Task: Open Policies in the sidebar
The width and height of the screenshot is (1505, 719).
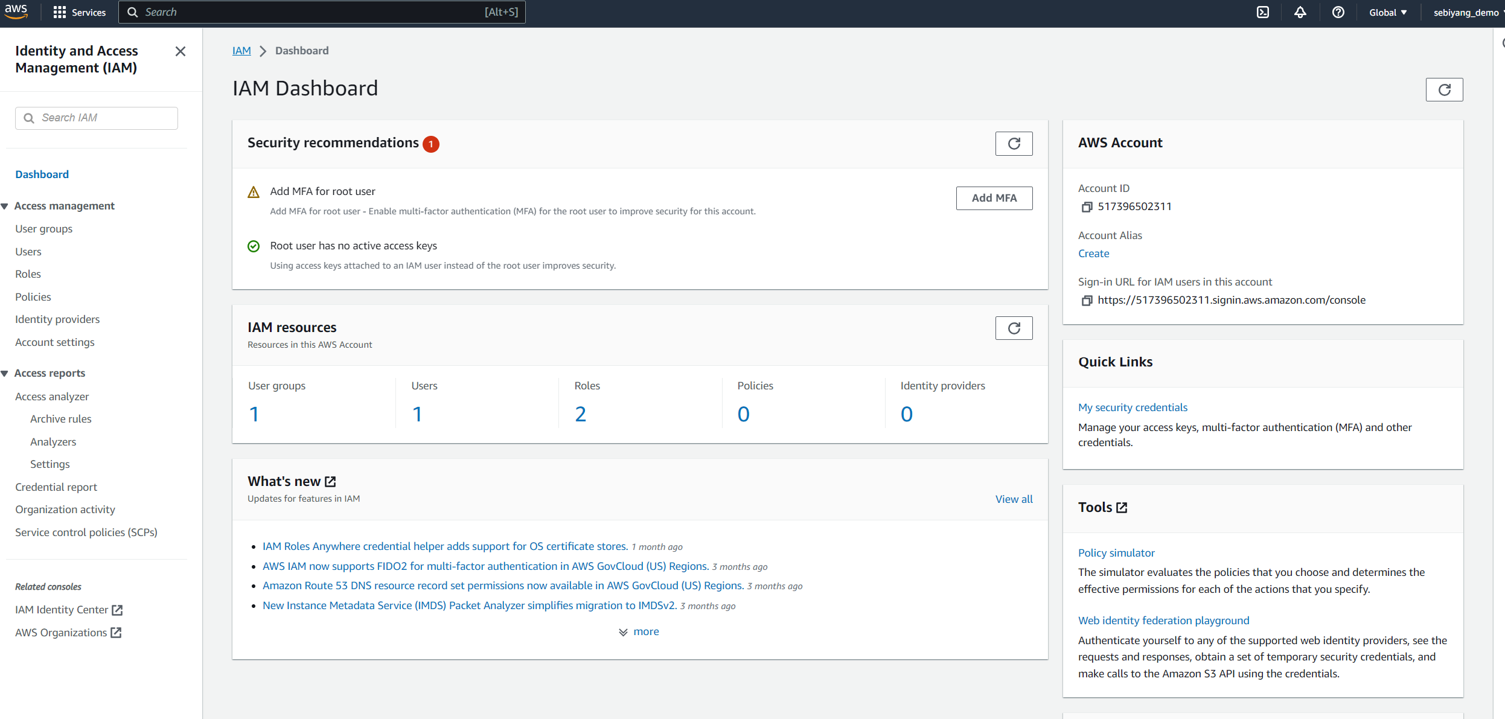Action: click(33, 297)
